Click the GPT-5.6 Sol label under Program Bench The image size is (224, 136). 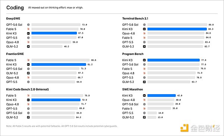pyautogui.click(x=130, y=65)
